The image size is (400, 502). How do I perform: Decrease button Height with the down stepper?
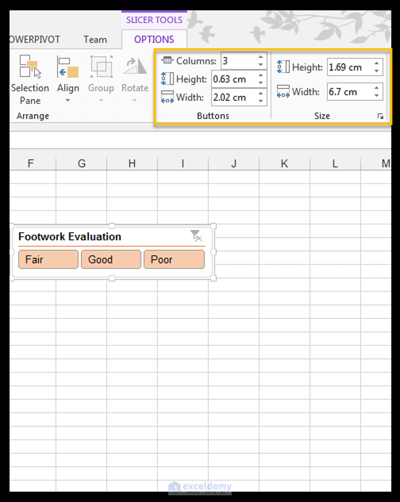[261, 83]
